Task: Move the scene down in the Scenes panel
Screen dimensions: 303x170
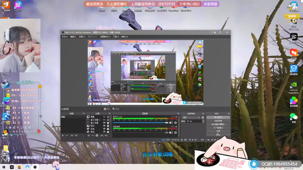Action: [x=76, y=136]
